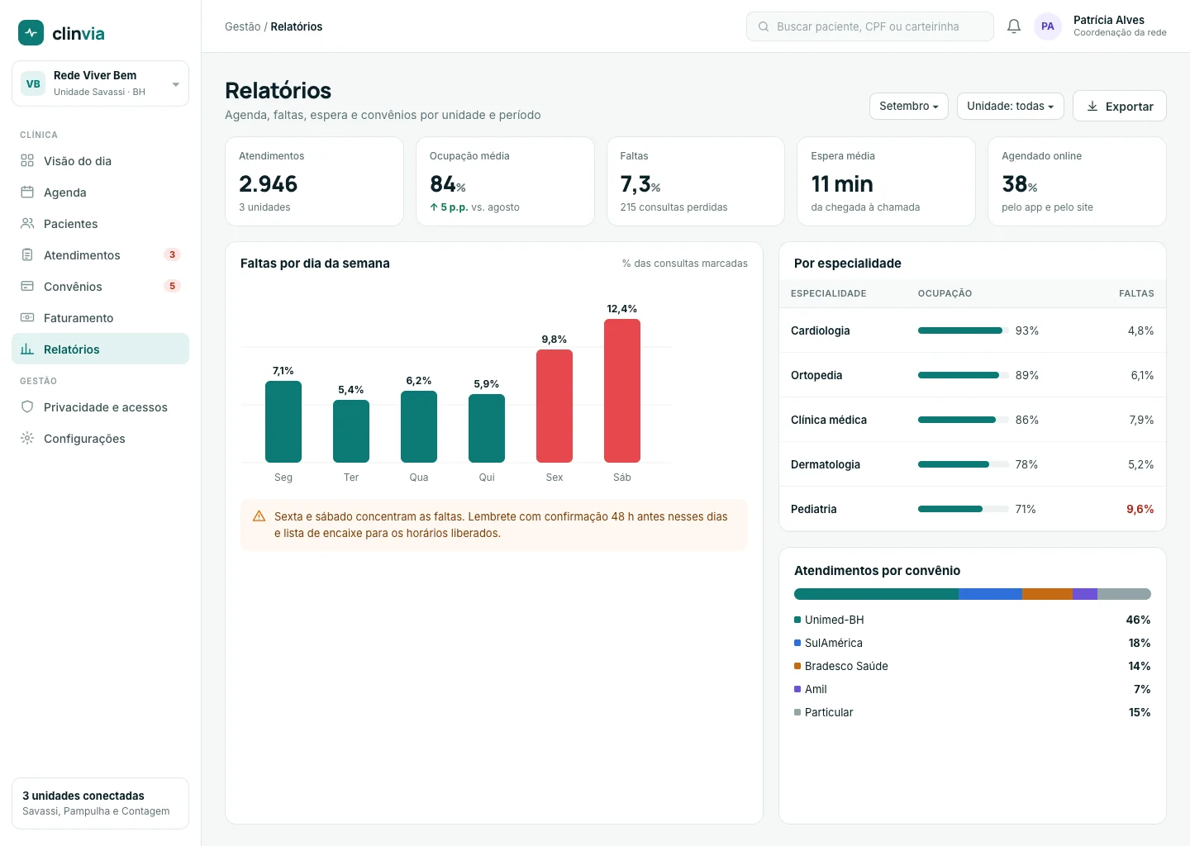The image size is (1190, 846).
Task: Focus the patient search field
Action: [870, 26]
